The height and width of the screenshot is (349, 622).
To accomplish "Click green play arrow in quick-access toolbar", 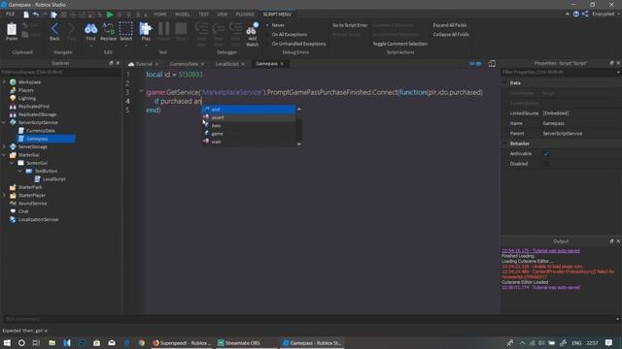I will tap(110, 15).
